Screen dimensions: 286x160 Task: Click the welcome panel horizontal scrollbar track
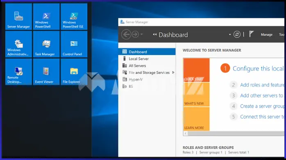pyautogui.click(x=236, y=133)
